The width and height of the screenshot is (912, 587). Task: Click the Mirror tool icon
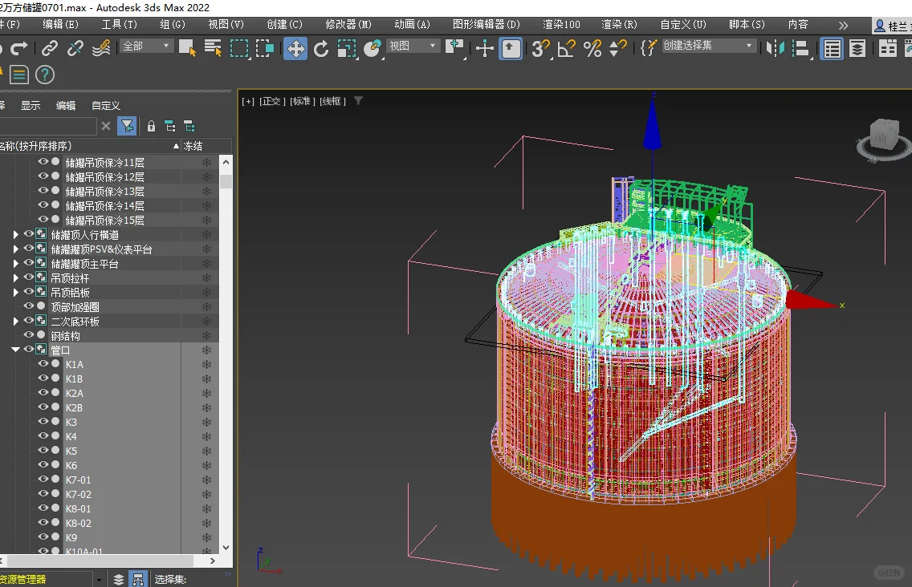(775, 49)
